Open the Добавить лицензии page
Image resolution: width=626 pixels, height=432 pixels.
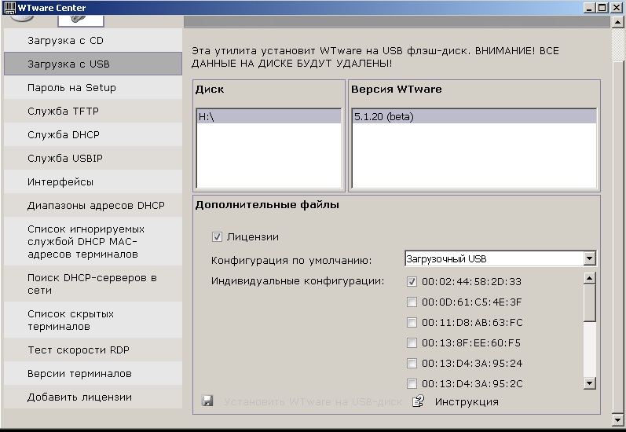pyautogui.click(x=79, y=397)
